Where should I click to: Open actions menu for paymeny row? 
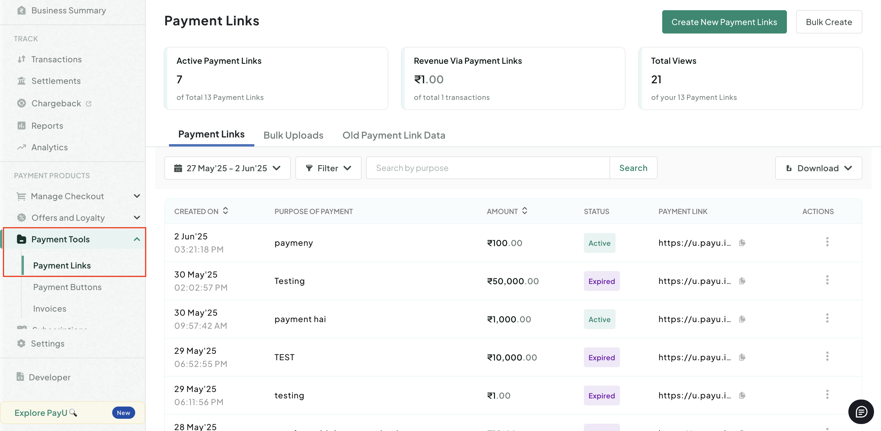[827, 242]
